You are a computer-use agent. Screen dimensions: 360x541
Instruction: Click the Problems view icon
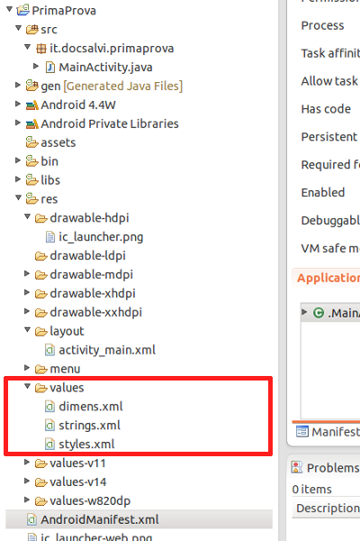(x=297, y=467)
